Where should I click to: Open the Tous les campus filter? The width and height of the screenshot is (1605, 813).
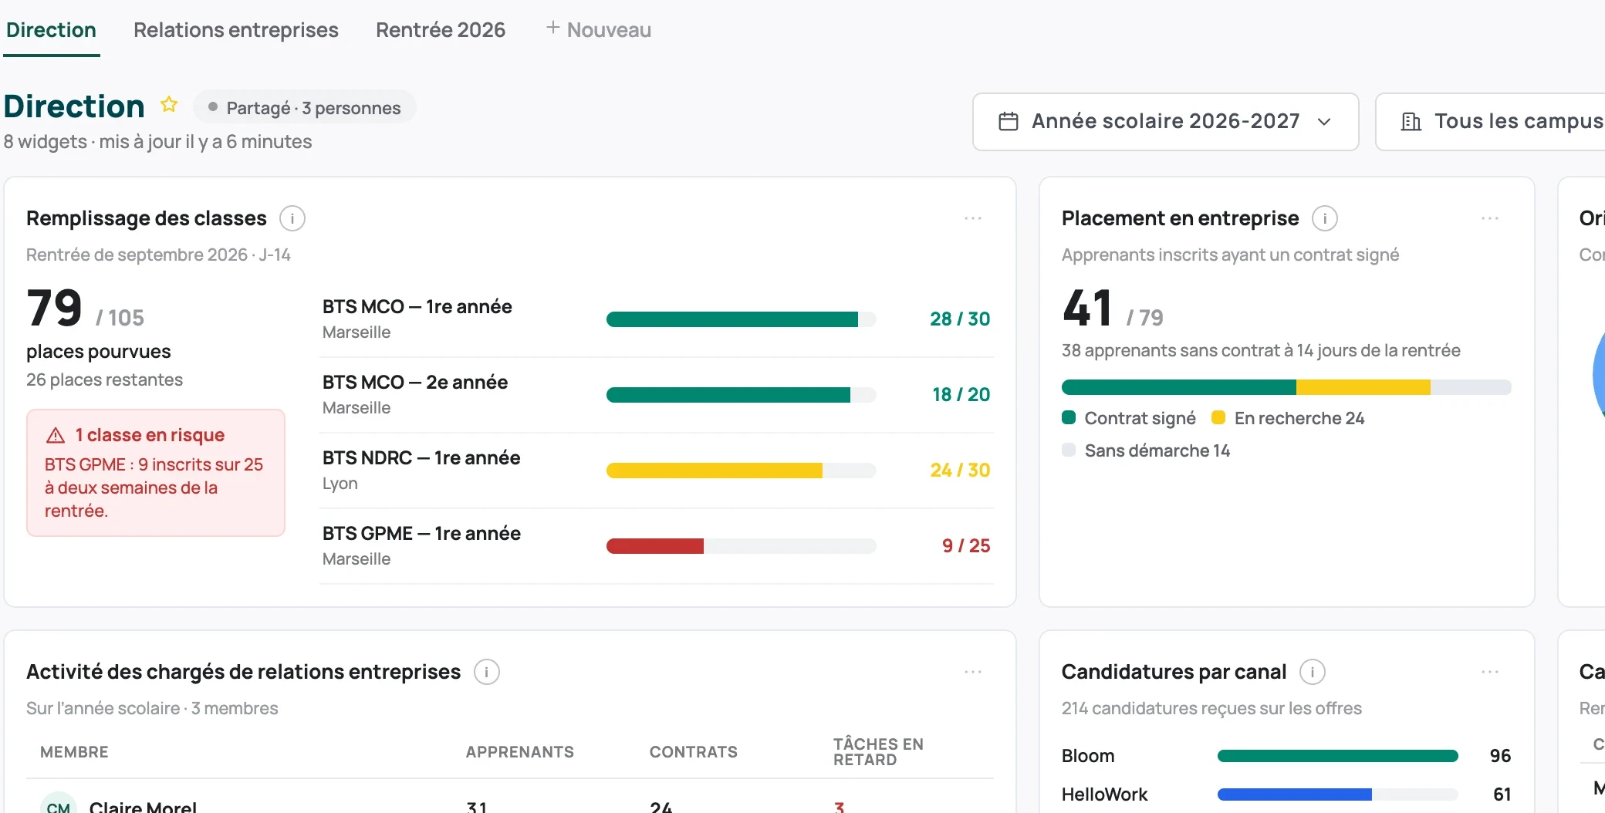1491,122
